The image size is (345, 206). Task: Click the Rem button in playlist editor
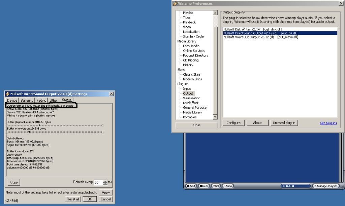pyautogui.click(x=203, y=186)
